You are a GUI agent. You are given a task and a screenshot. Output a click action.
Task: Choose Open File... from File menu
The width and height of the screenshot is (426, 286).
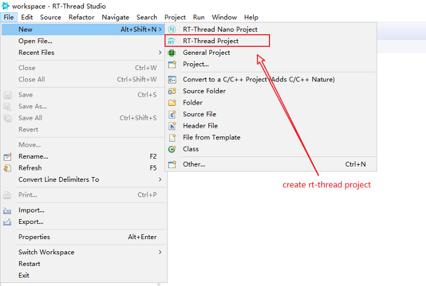(84, 41)
